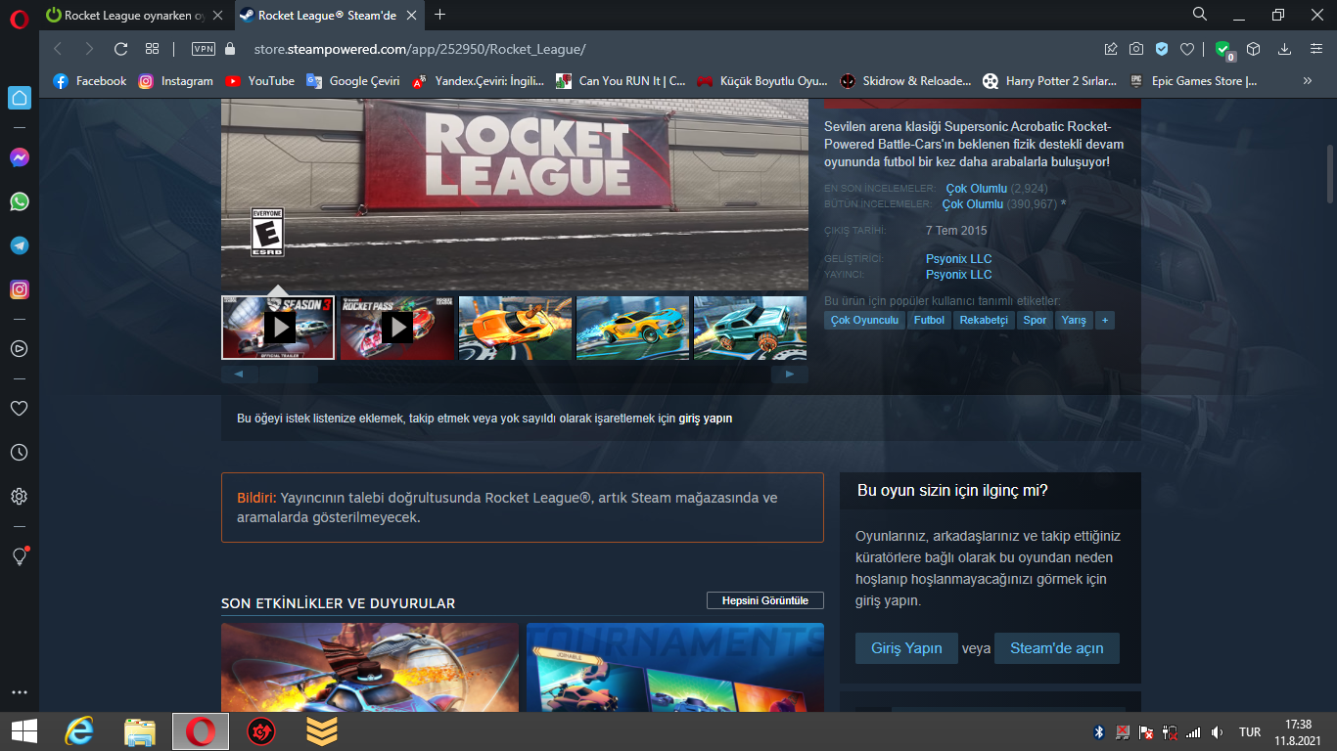This screenshot has height=751, width=1337.
Task: Open Telegram in the Opera sidebar
Action: (19, 245)
